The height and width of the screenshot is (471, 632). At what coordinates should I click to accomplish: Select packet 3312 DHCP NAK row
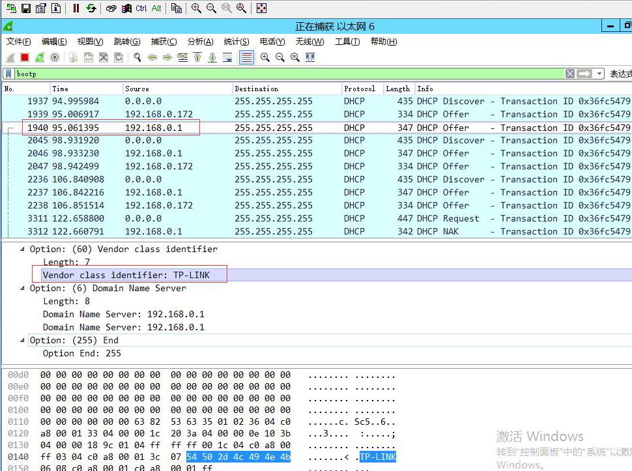pyautogui.click(x=317, y=231)
